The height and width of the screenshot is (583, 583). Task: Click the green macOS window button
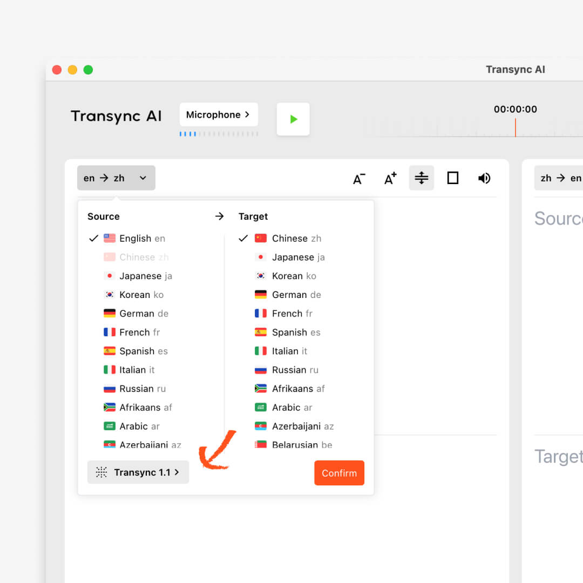pos(88,70)
